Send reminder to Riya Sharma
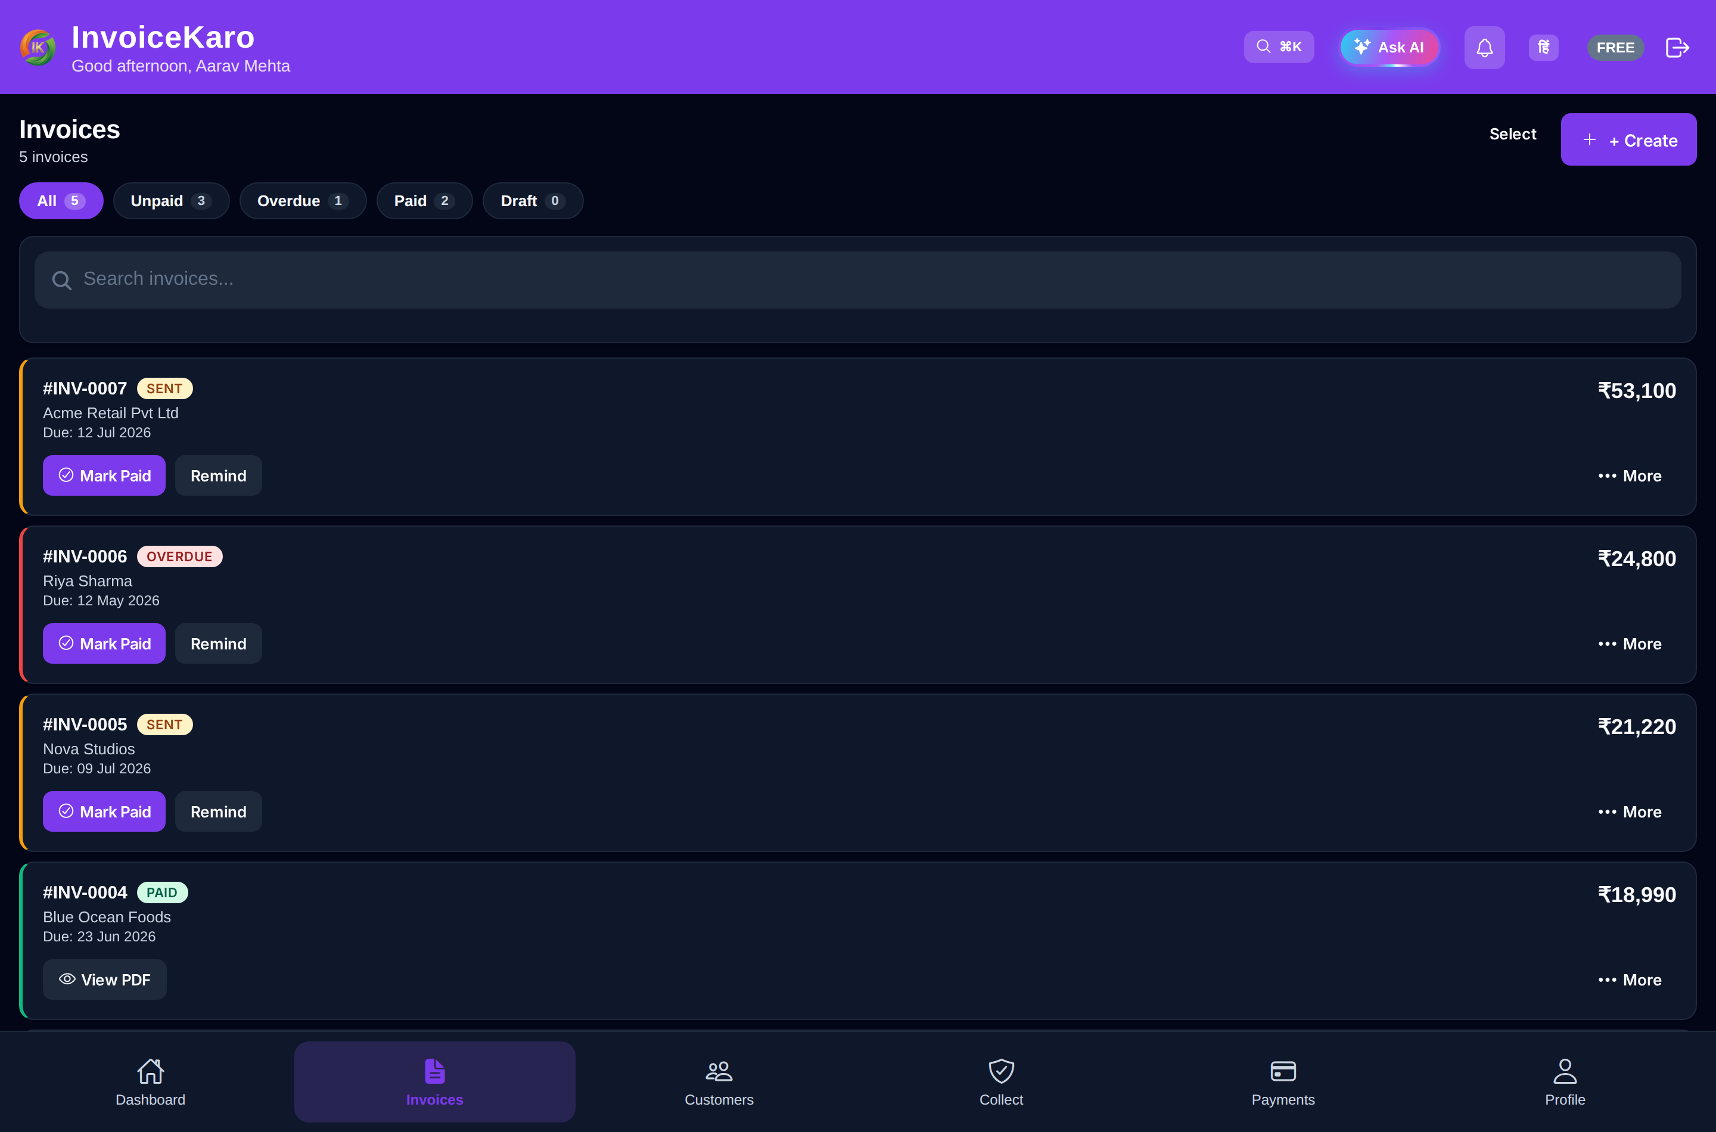The image size is (1716, 1132). coord(218,644)
